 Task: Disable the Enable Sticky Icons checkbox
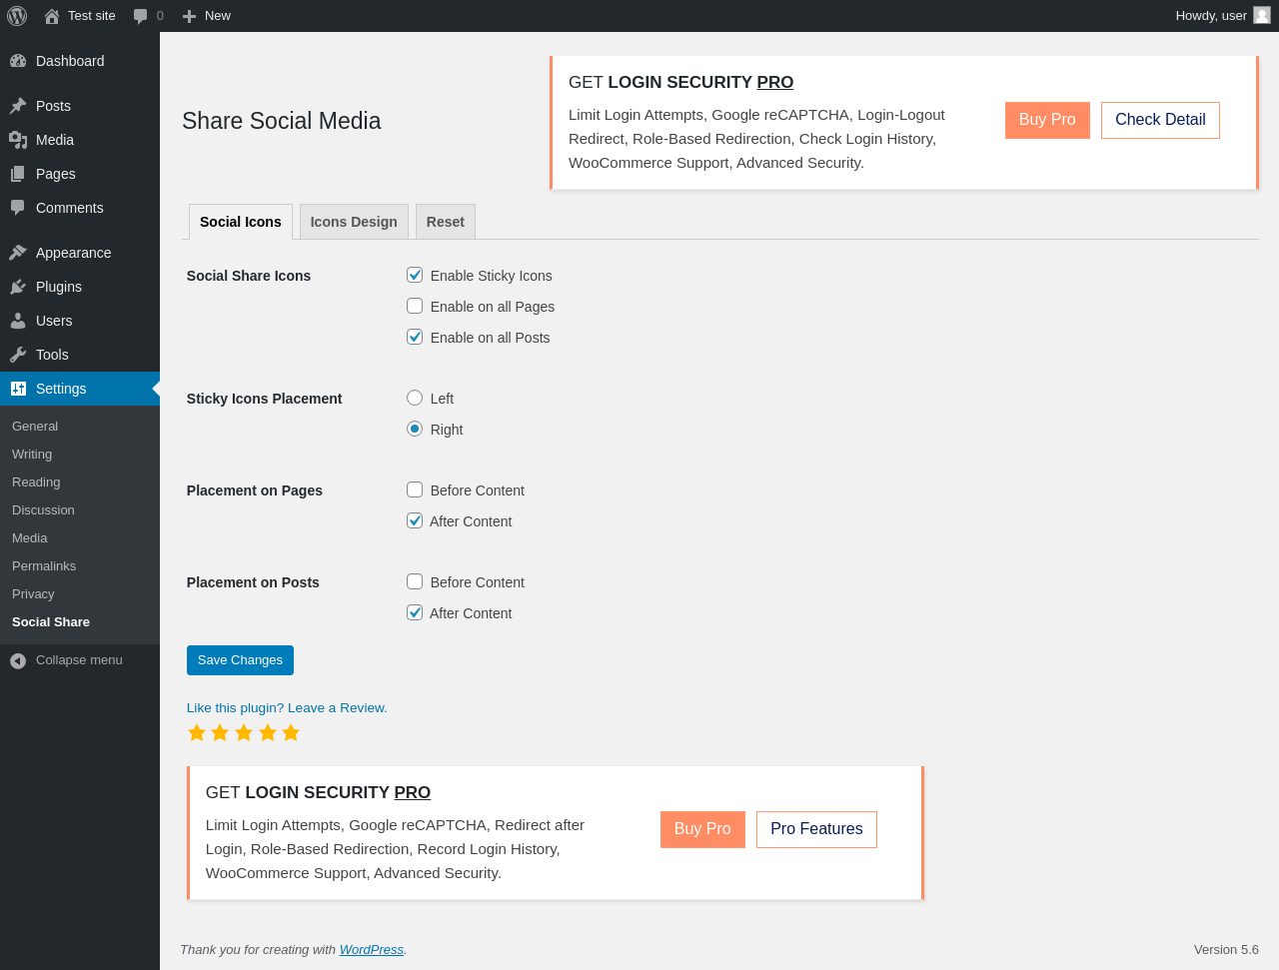click(x=415, y=275)
